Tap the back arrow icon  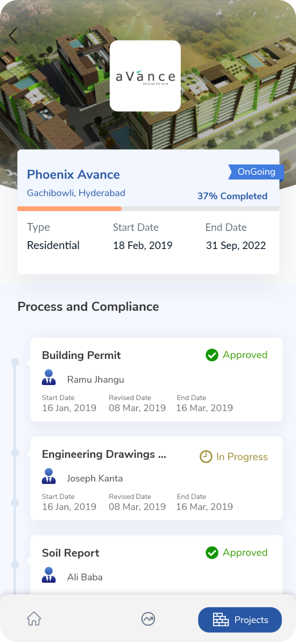(x=13, y=36)
